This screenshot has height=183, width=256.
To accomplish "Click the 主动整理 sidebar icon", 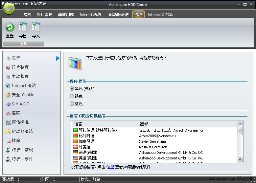I will point(8,77).
